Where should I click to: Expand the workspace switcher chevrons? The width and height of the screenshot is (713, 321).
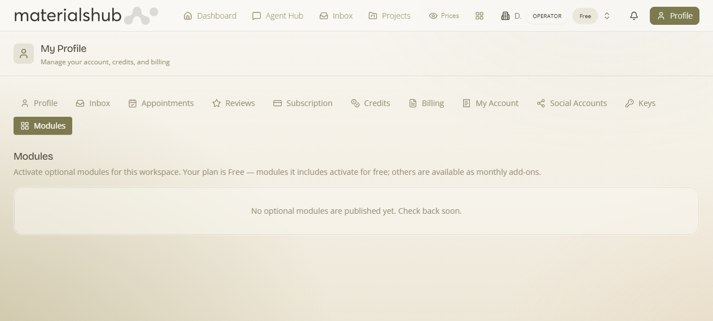607,16
